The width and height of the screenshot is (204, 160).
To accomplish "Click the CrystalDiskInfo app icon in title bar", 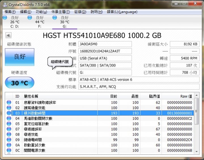I will (5, 5).
